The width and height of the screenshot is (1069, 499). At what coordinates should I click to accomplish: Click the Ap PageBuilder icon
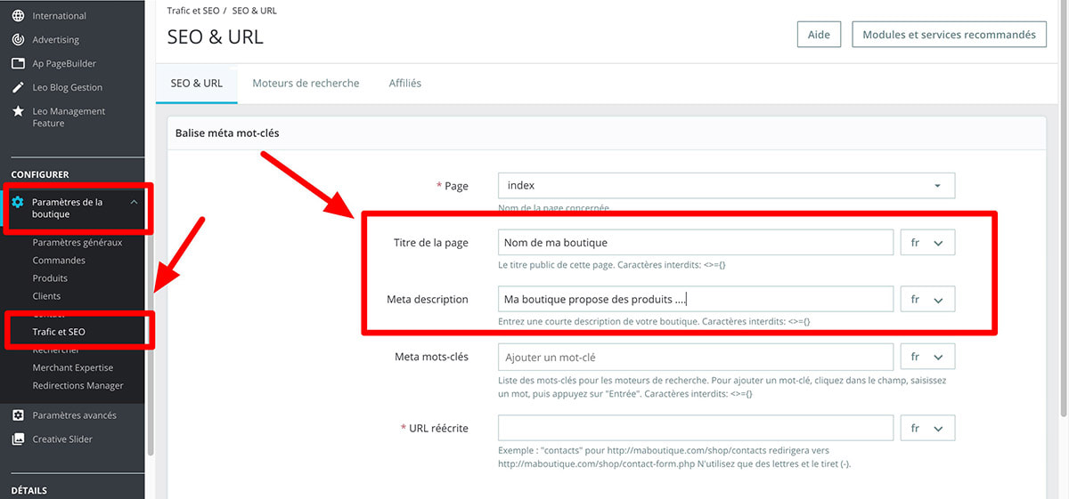point(18,64)
